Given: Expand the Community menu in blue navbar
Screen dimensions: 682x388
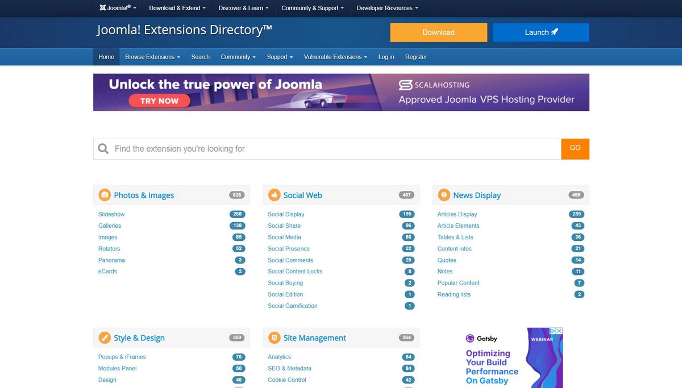Looking at the screenshot, I should coord(238,57).
